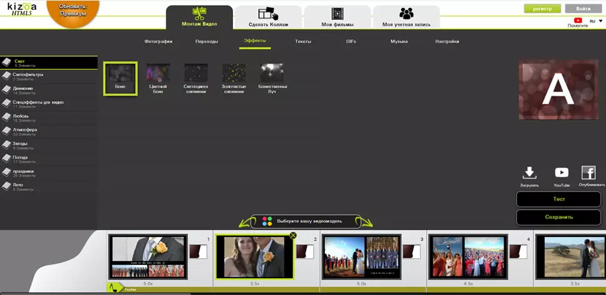Click the Выберите вашу видеомодель color dots
Image resolution: width=606 pixels, height=295 pixels.
pyautogui.click(x=267, y=221)
